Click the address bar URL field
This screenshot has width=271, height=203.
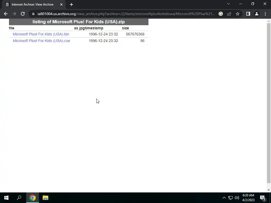[x=126, y=14]
